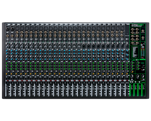Click the 27/28 channel label
Image resolution: width=151 pixels, height=121 pixels.
click(x=122, y=83)
